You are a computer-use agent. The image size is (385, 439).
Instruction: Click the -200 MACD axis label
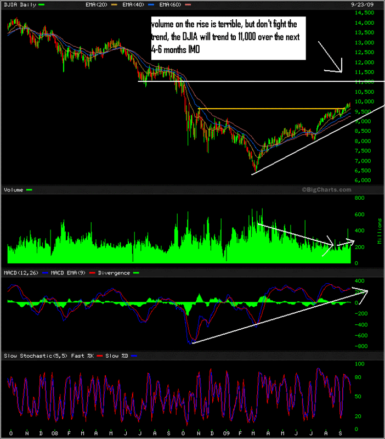[361, 313]
